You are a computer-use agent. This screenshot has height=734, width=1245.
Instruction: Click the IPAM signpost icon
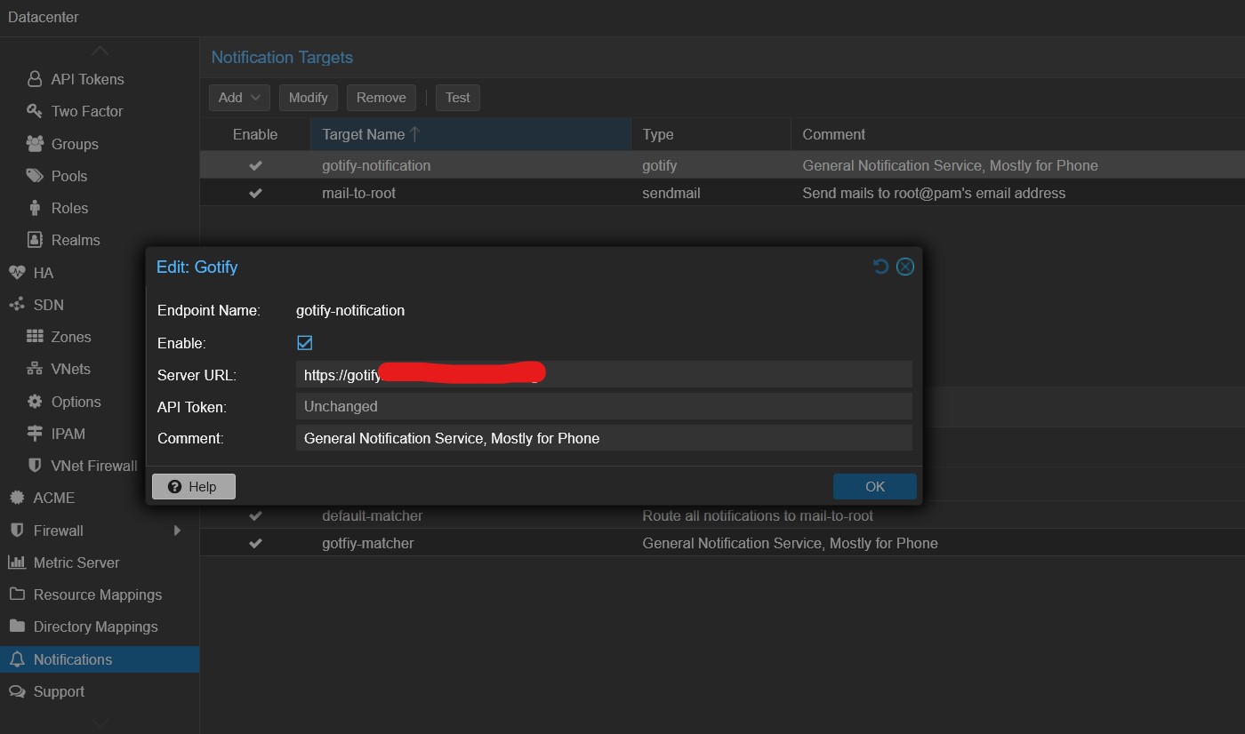35,433
